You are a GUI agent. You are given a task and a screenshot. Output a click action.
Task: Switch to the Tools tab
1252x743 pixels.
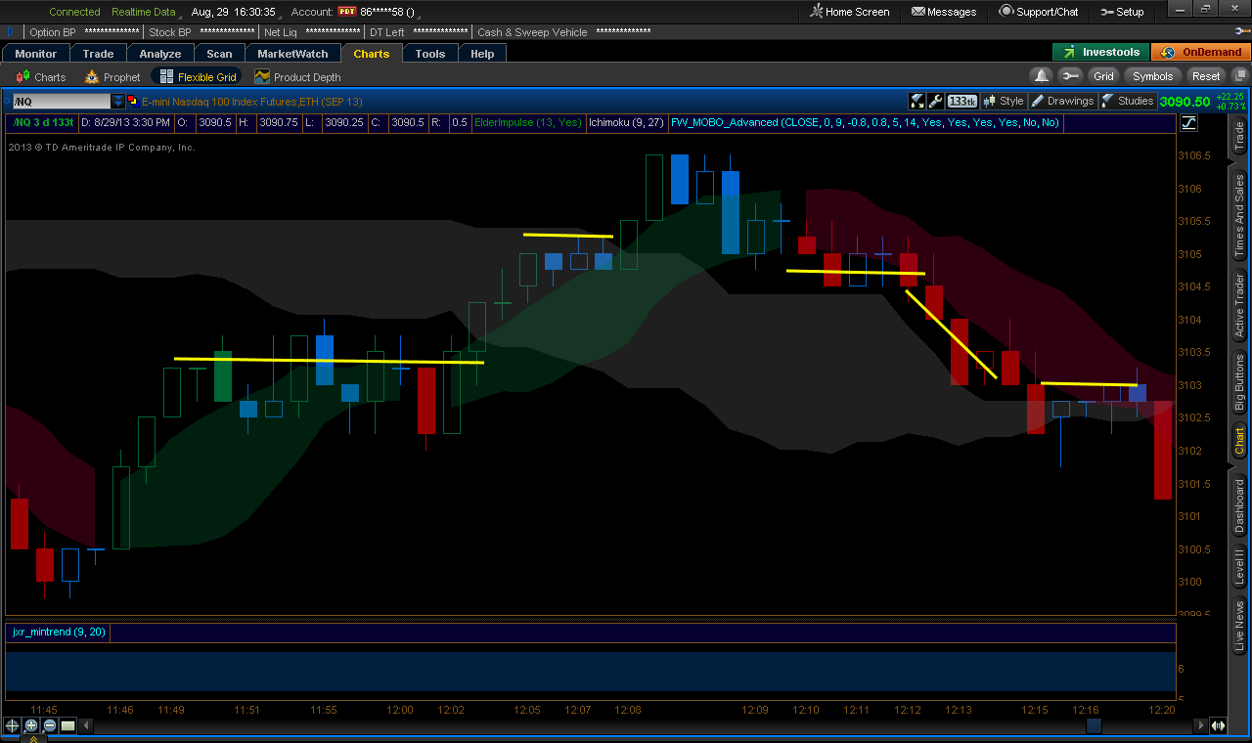pyautogui.click(x=430, y=54)
